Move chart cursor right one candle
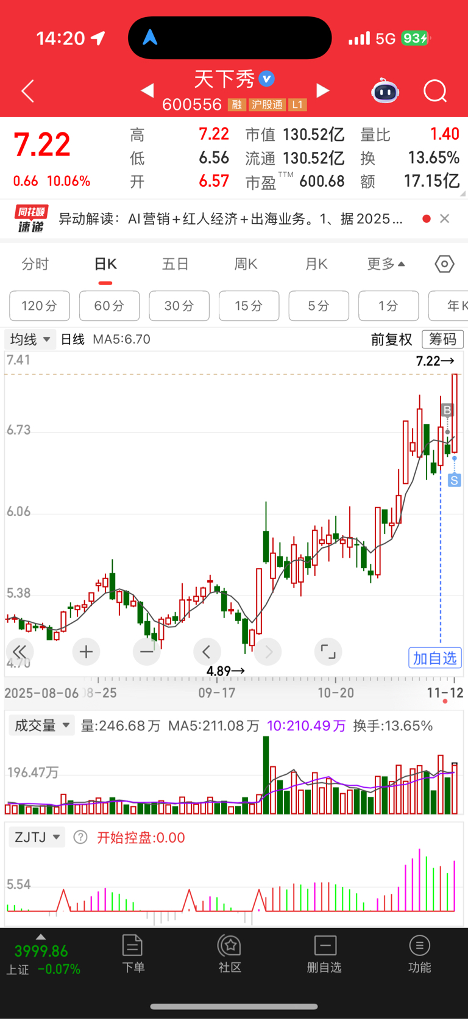The height and width of the screenshot is (1019, 468). pyautogui.click(x=268, y=652)
